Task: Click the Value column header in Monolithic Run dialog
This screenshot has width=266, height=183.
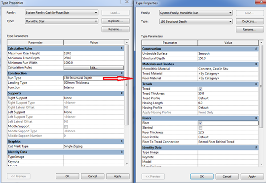Action: (x=228, y=43)
